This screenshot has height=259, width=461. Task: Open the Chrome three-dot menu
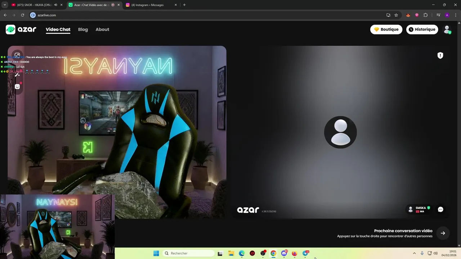point(456,15)
